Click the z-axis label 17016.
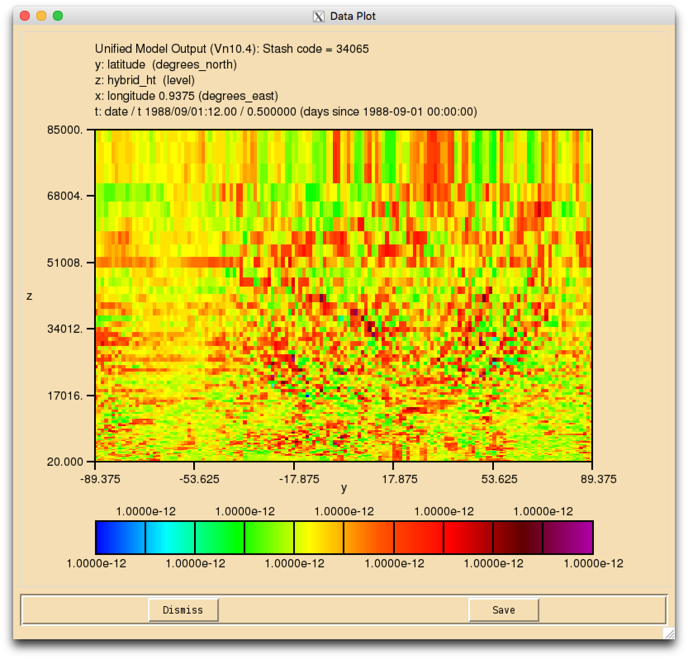688x659 pixels. pos(65,396)
